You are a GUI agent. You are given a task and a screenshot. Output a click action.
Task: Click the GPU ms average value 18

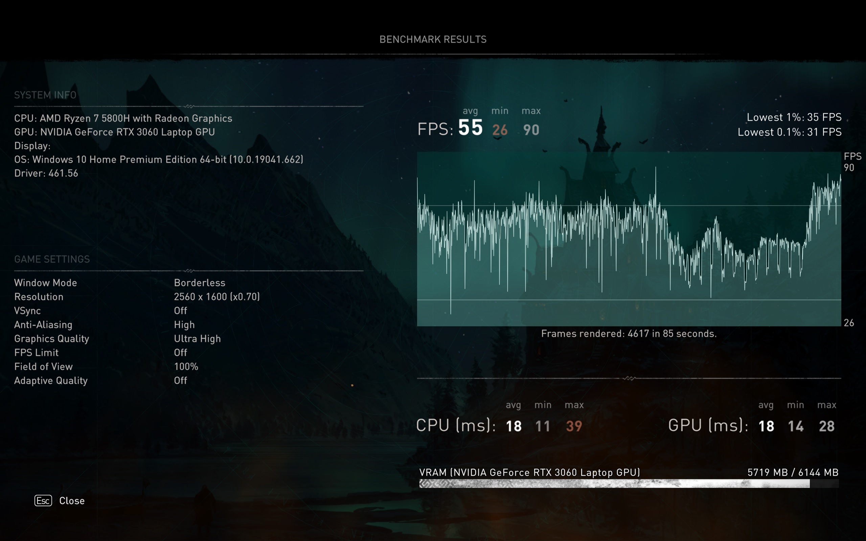point(766,426)
